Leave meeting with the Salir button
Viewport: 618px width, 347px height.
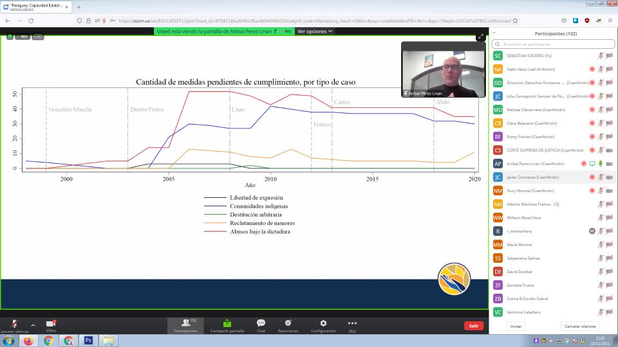474,326
